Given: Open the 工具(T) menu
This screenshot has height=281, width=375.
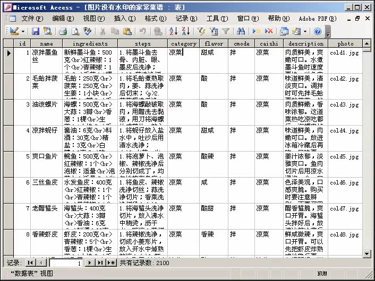Looking at the screenshot, I should [x=217, y=19].
